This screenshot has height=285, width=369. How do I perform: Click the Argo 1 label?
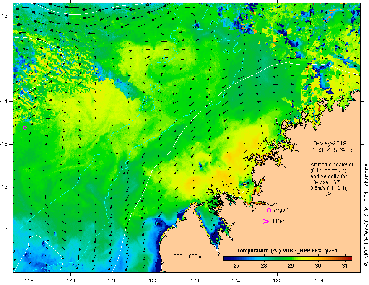[281, 210]
